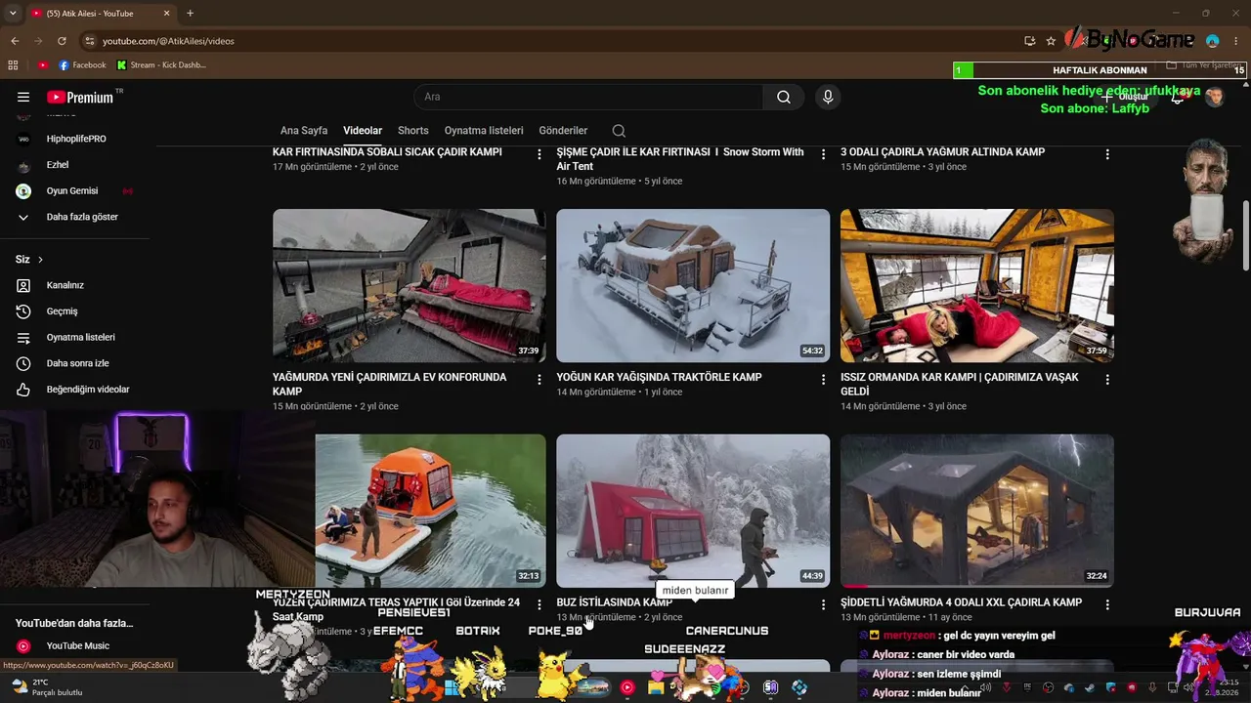The image size is (1251, 703).
Task: Click the YouTube search field Ara
Action: coord(588,97)
